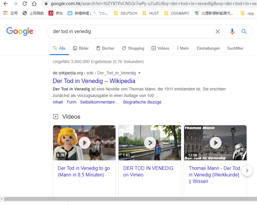
Task: Click the horizontal scrollbar track
Action: [x=130, y=199]
